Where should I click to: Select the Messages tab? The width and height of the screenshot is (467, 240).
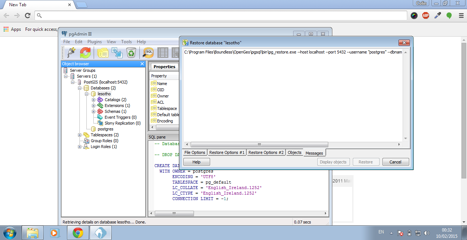(x=314, y=153)
